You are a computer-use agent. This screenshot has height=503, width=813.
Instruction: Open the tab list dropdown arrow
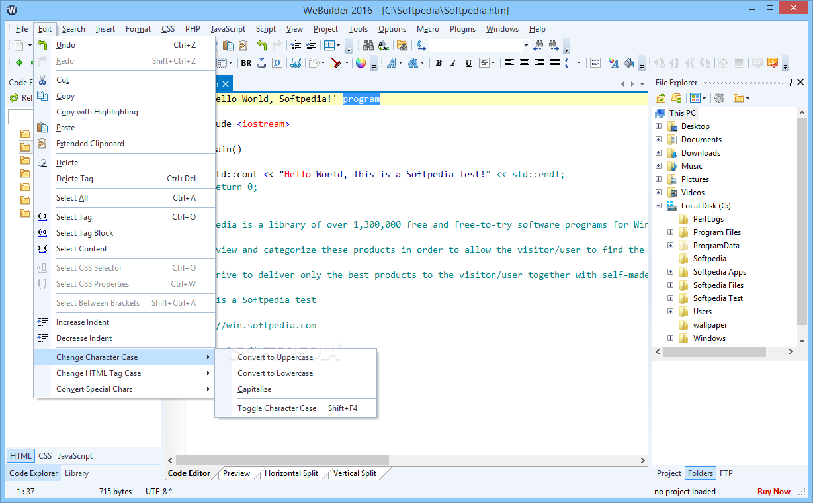point(642,84)
